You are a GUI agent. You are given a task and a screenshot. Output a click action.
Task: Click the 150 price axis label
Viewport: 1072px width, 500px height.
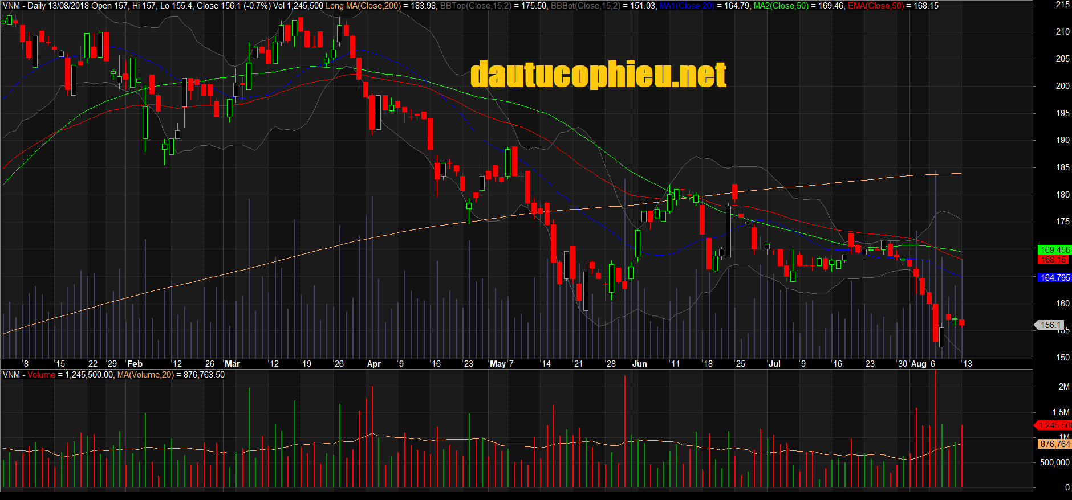1063,358
